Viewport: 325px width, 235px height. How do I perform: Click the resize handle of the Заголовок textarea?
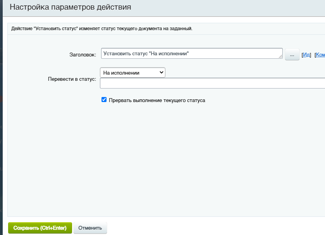280,56
